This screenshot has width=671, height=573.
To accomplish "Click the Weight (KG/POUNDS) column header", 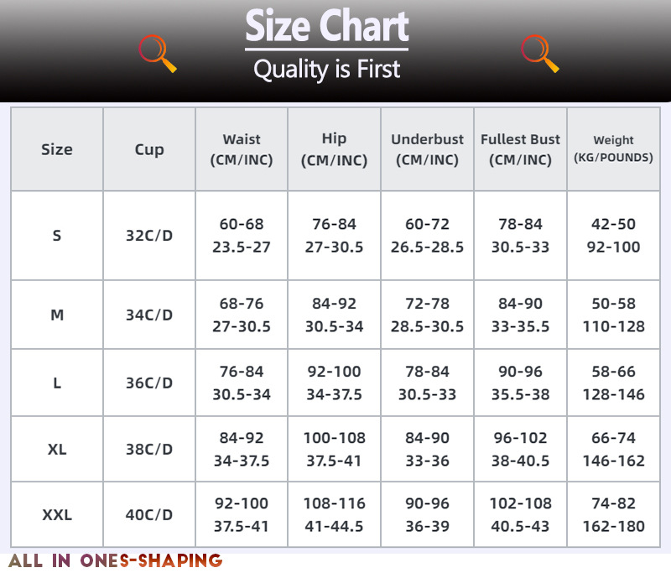I will [613, 149].
